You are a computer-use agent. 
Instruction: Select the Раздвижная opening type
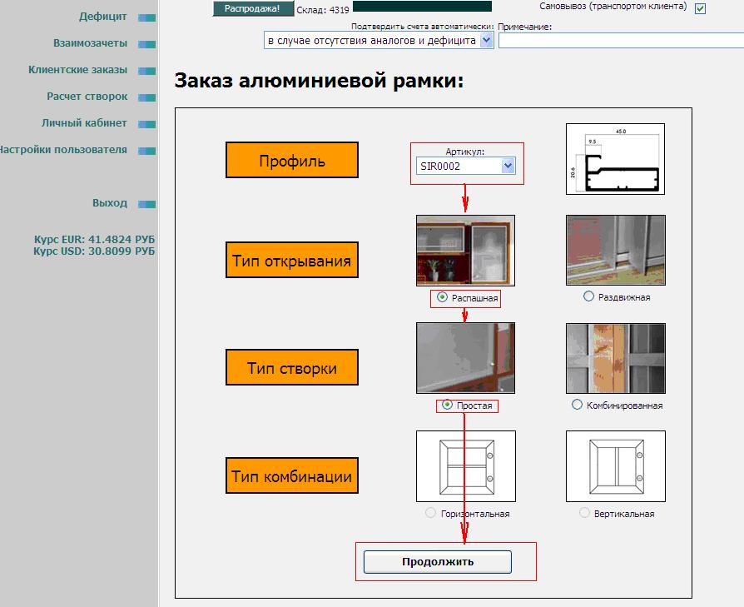589,296
